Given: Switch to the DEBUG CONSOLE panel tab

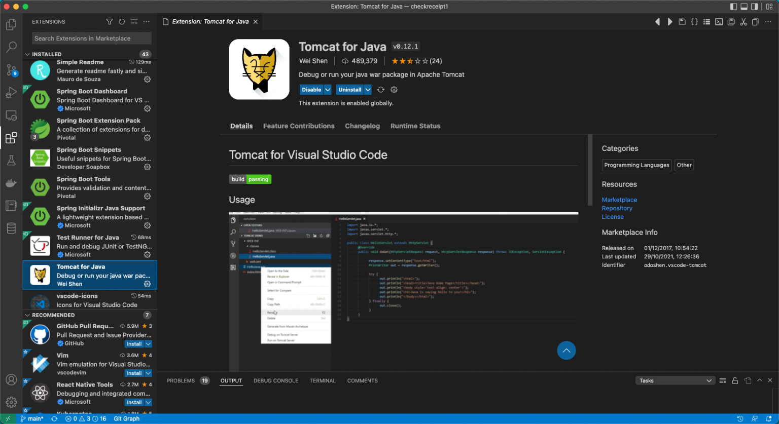Looking at the screenshot, I should [276, 380].
